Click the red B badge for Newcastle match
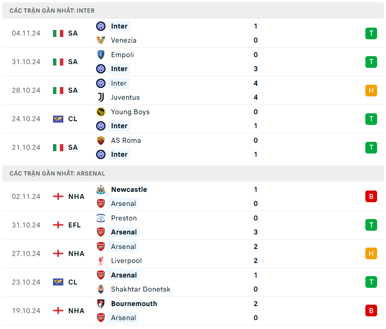Image resolution: width=386 pixels, height=329 pixels. (371, 197)
